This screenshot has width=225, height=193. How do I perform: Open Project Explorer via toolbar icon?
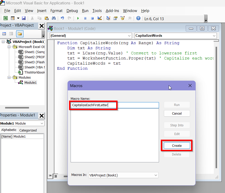108,18
